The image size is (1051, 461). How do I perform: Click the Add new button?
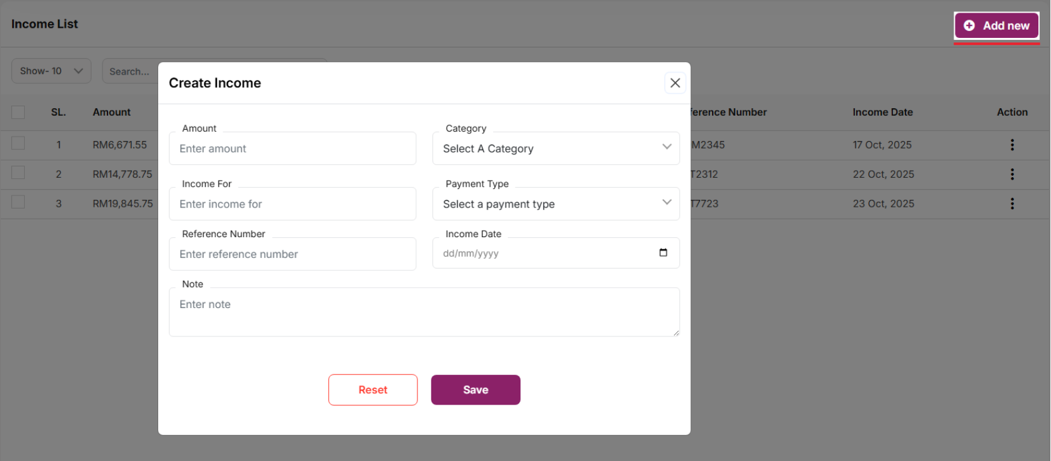996,26
